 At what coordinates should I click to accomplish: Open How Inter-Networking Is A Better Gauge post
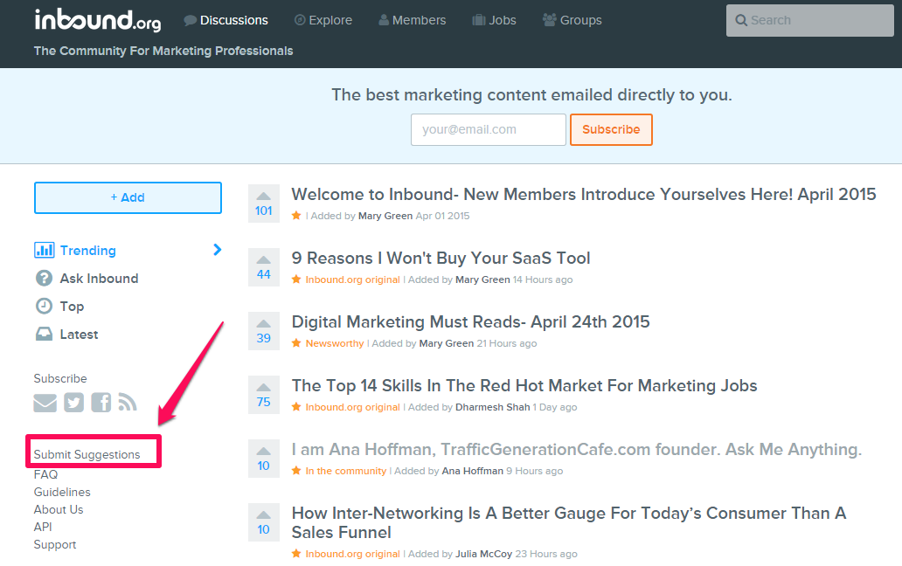click(x=568, y=522)
